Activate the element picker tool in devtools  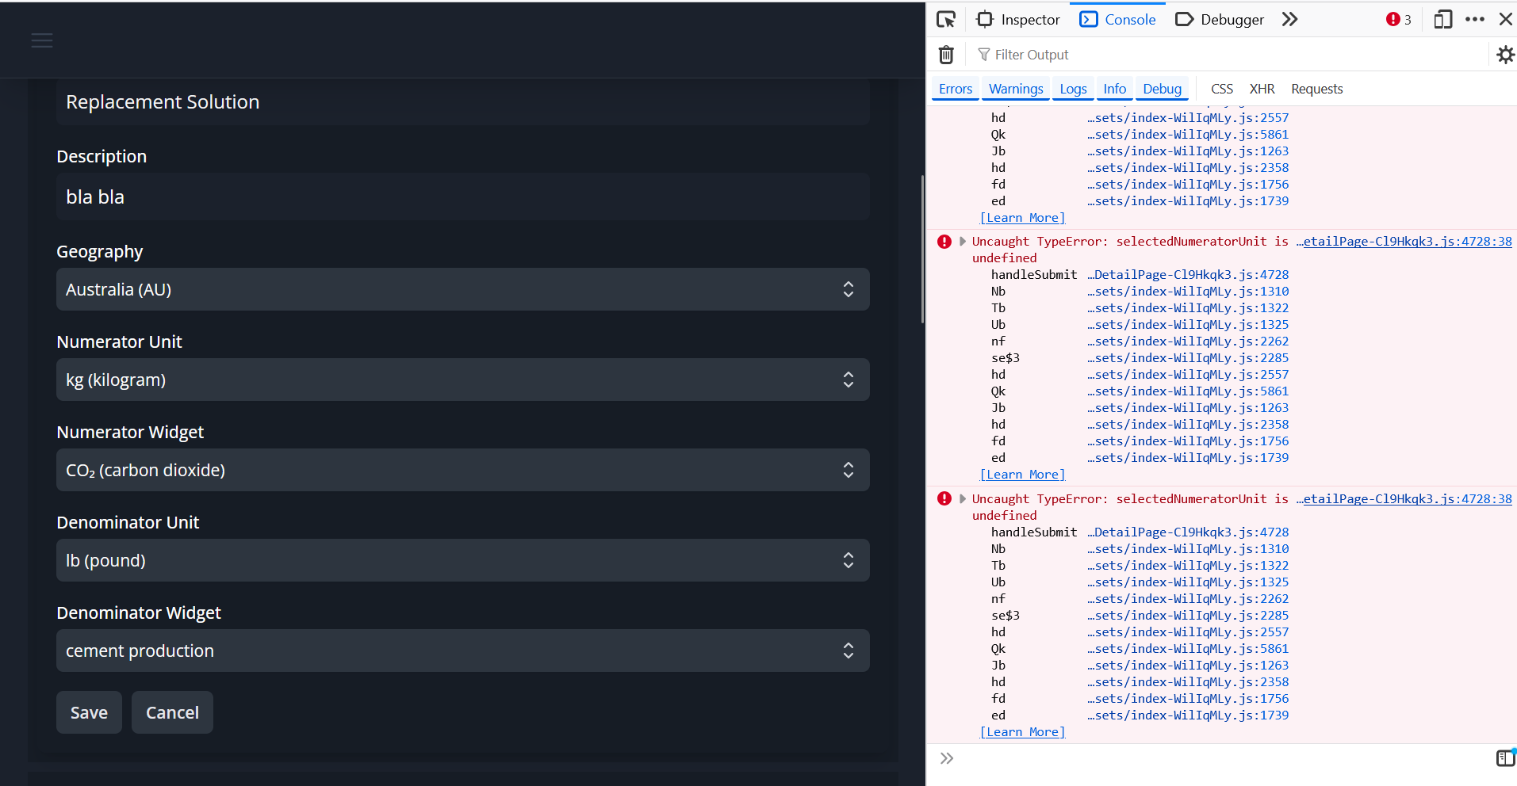[946, 20]
